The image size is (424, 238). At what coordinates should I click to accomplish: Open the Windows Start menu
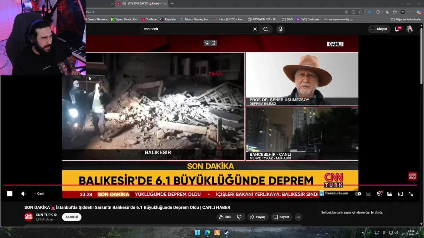197,233
